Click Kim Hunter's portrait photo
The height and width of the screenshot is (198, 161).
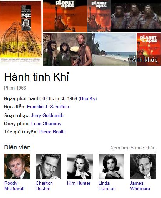[x=80, y=167]
